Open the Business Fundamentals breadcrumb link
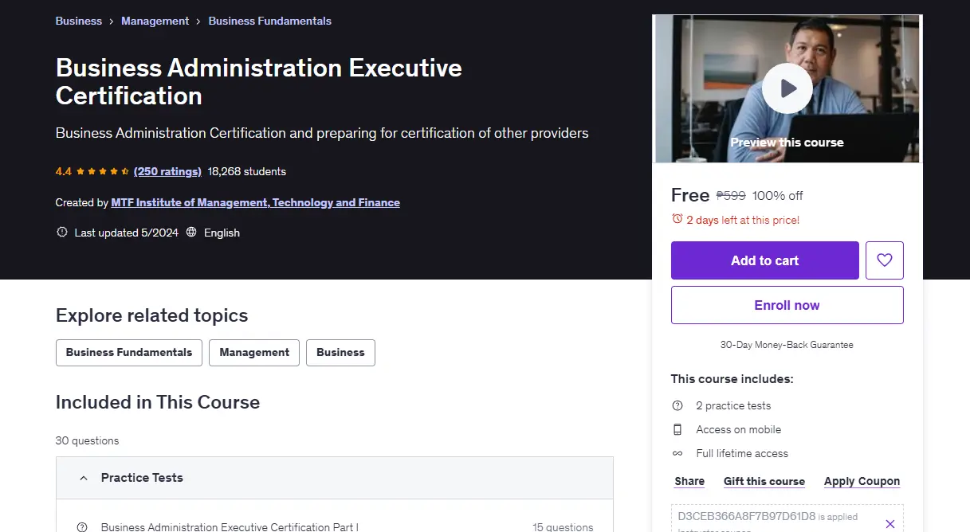 click(x=270, y=21)
